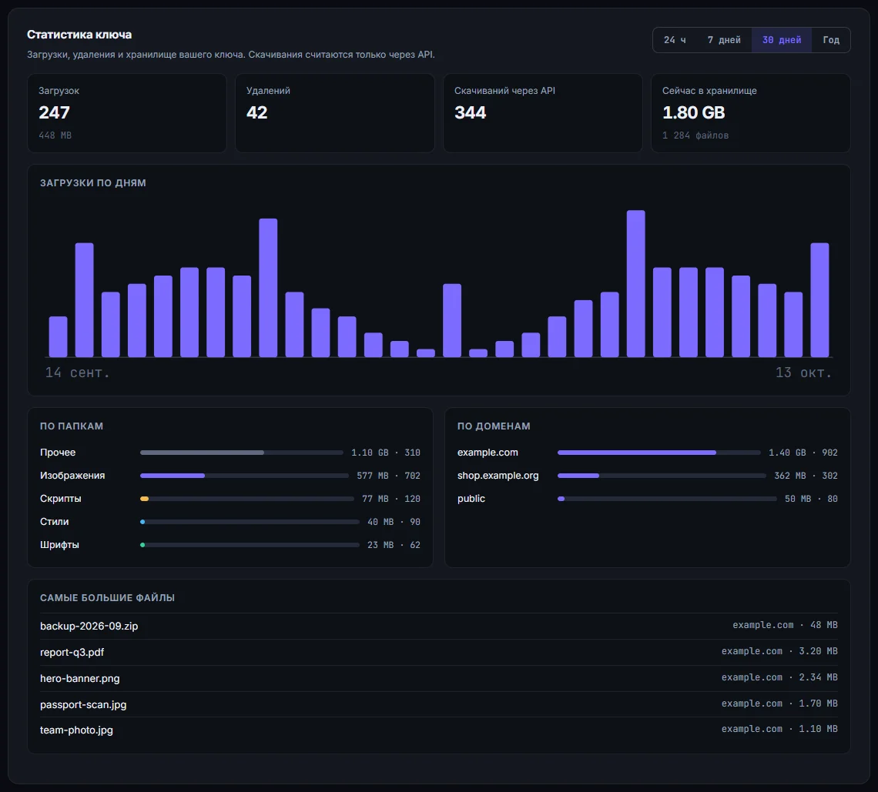Select the 24 ч time range
The height and width of the screenshot is (792, 878).
(674, 40)
